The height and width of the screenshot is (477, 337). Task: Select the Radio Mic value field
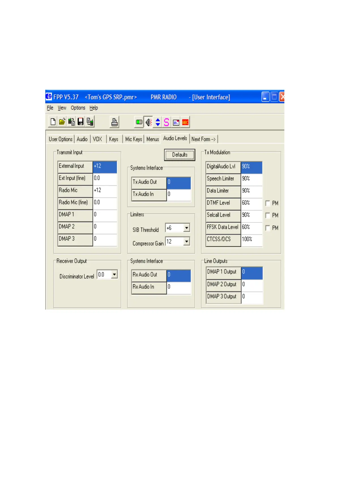tap(105, 191)
